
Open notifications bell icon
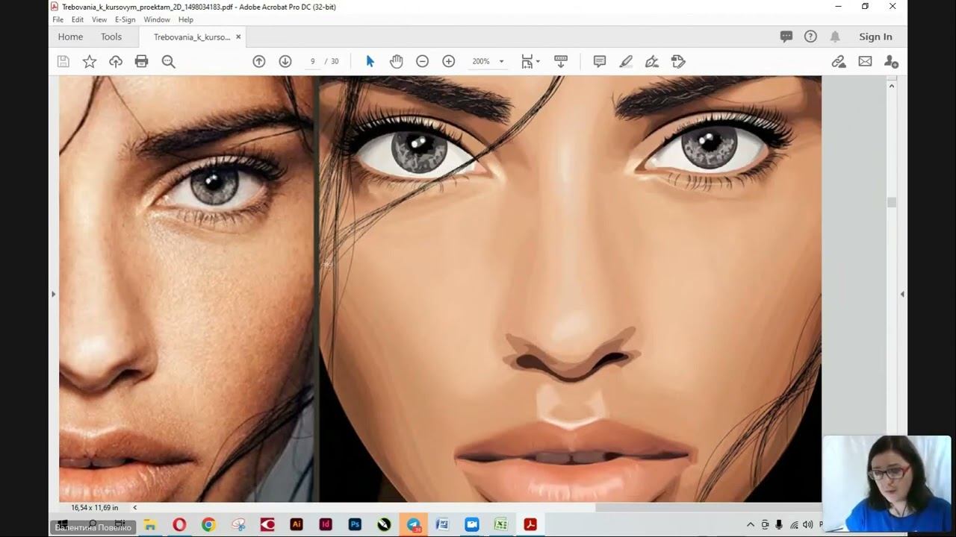pos(835,37)
